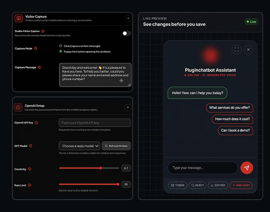Click the EXPORT button in preview
The image size is (270, 212).
point(218,185)
